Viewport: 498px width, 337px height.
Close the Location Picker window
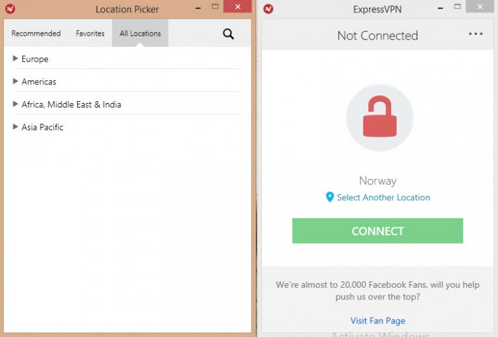click(237, 6)
